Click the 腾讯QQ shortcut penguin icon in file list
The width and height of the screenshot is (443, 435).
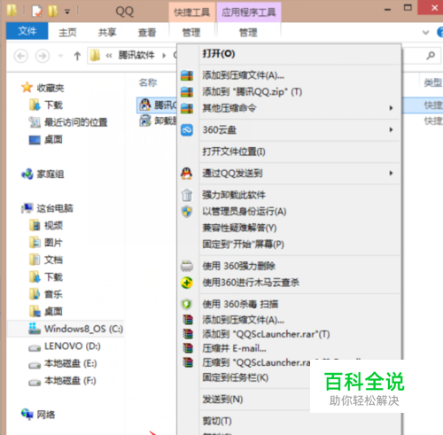coord(144,105)
